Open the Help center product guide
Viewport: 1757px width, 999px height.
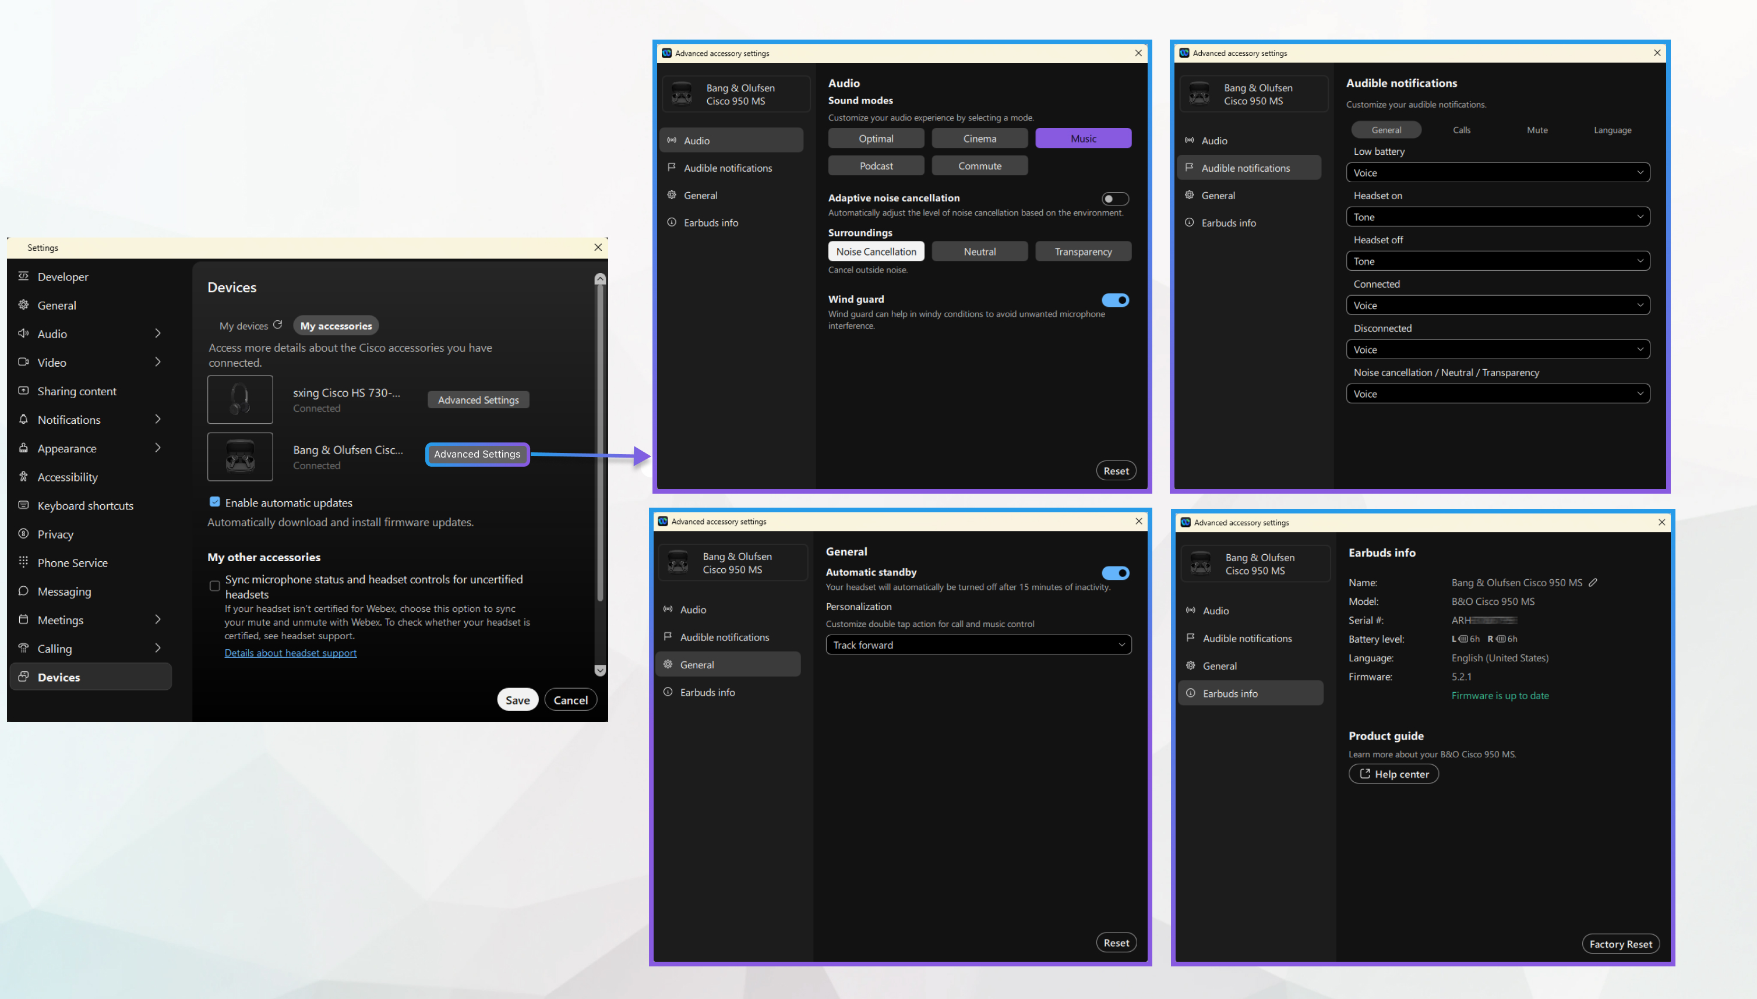(x=1393, y=773)
